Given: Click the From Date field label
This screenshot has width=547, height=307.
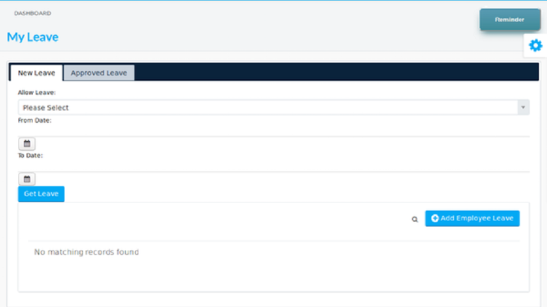Looking at the screenshot, I should click(34, 120).
